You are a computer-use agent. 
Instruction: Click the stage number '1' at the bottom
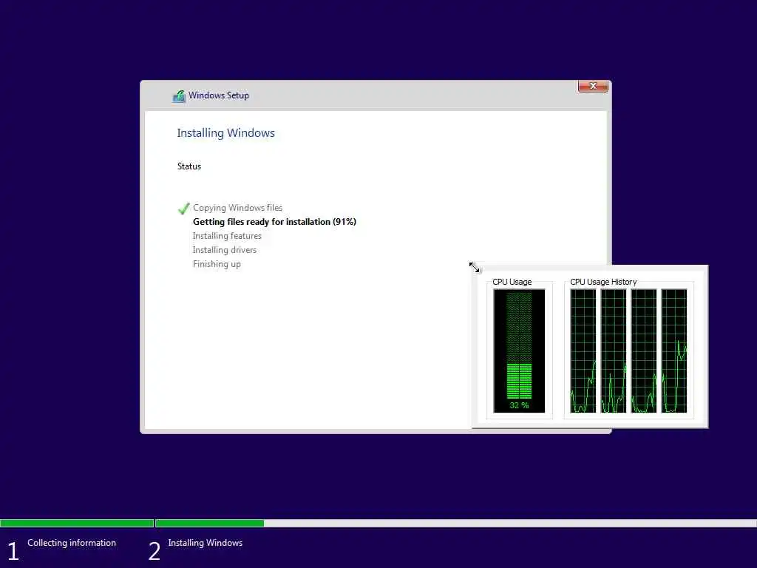13,551
